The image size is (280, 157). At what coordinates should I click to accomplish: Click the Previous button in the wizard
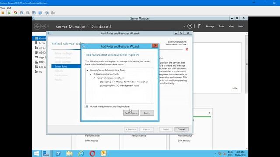131,130
